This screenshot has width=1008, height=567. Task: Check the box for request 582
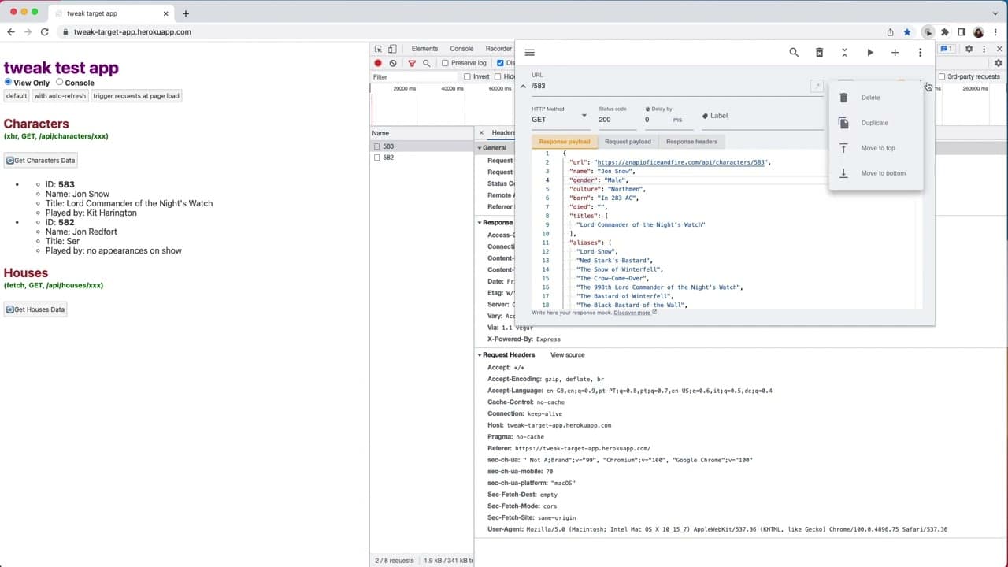coord(377,157)
